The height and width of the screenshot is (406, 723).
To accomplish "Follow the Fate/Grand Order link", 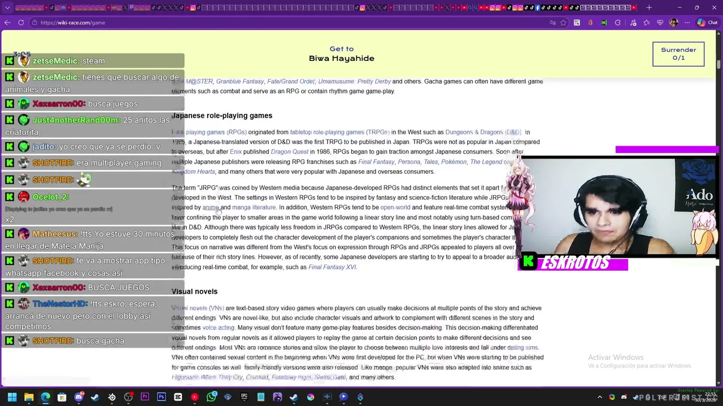I will tap(290, 82).
